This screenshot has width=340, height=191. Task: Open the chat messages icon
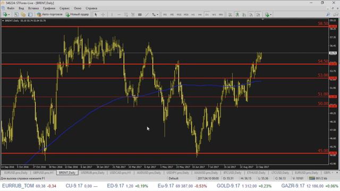336,14
